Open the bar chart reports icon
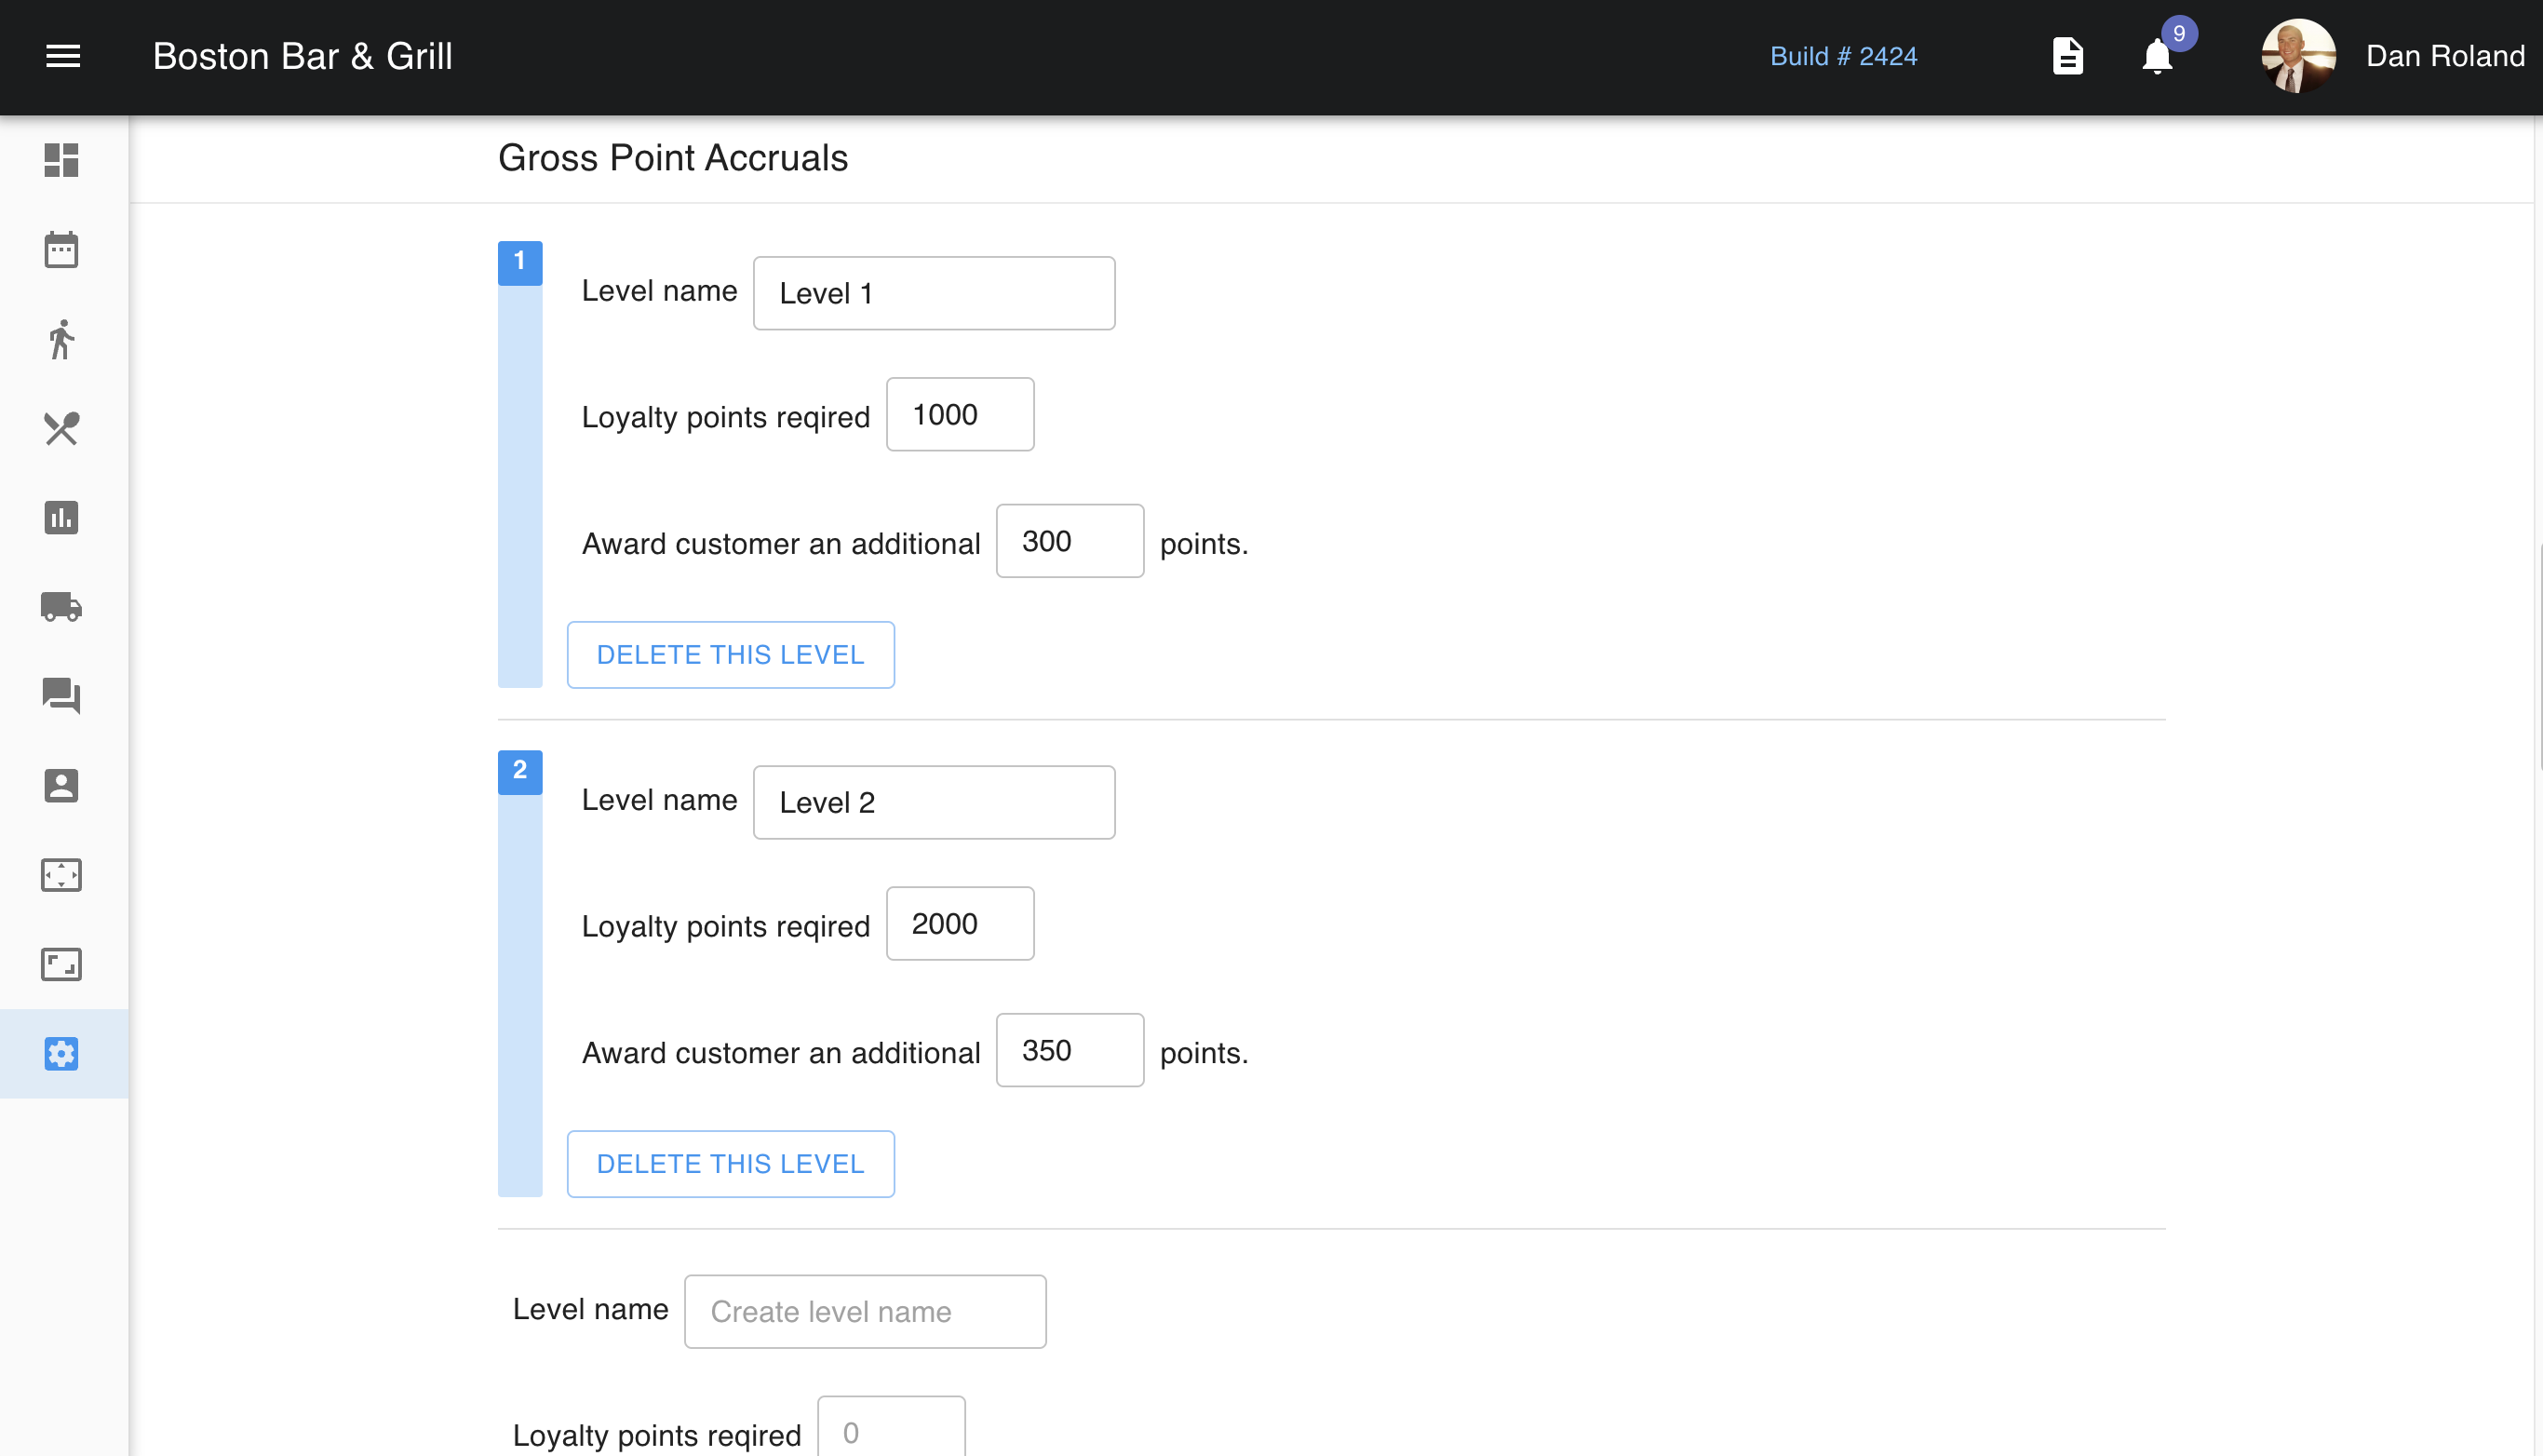The image size is (2543, 1456). point(61,518)
